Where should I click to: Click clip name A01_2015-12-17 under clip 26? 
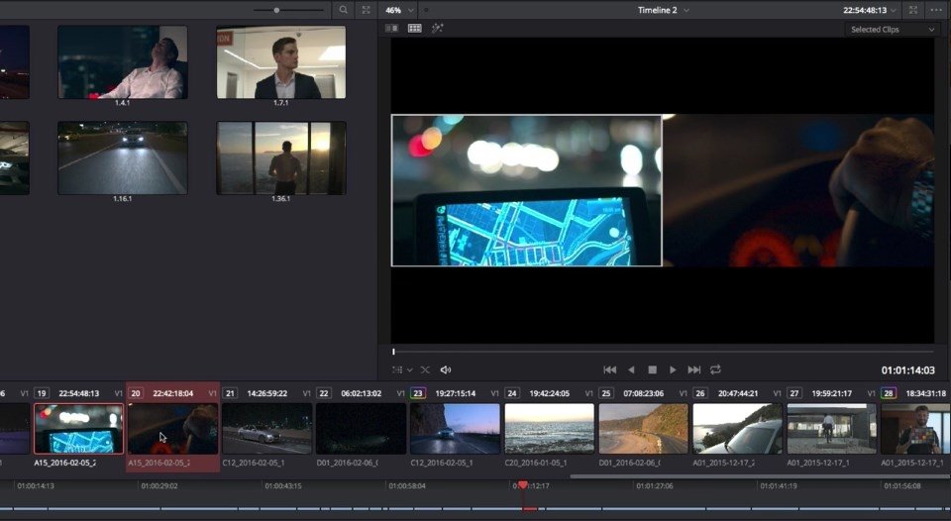[723, 463]
